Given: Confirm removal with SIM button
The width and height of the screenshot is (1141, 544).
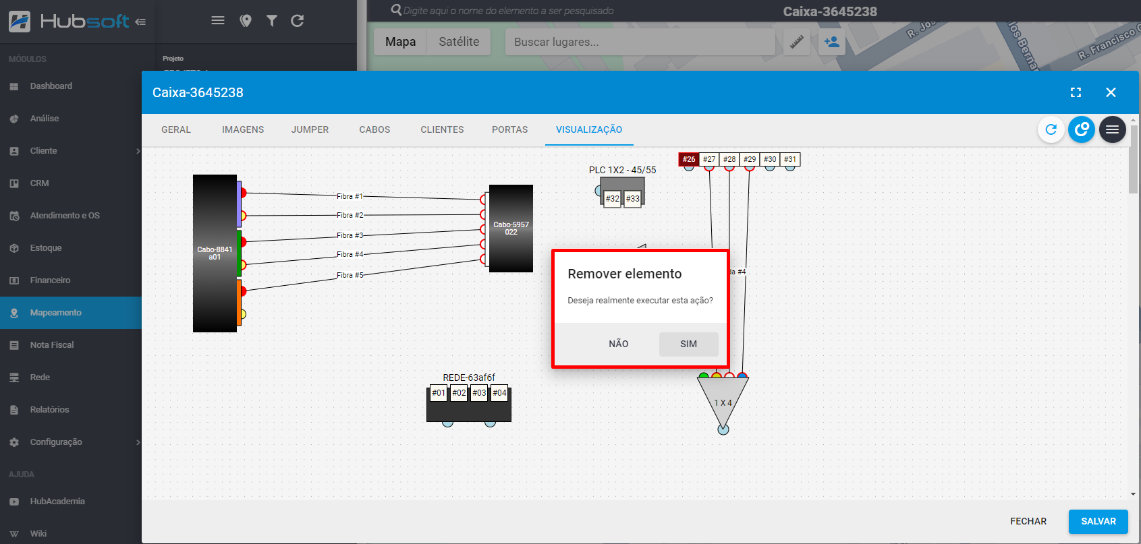Looking at the screenshot, I should [688, 344].
